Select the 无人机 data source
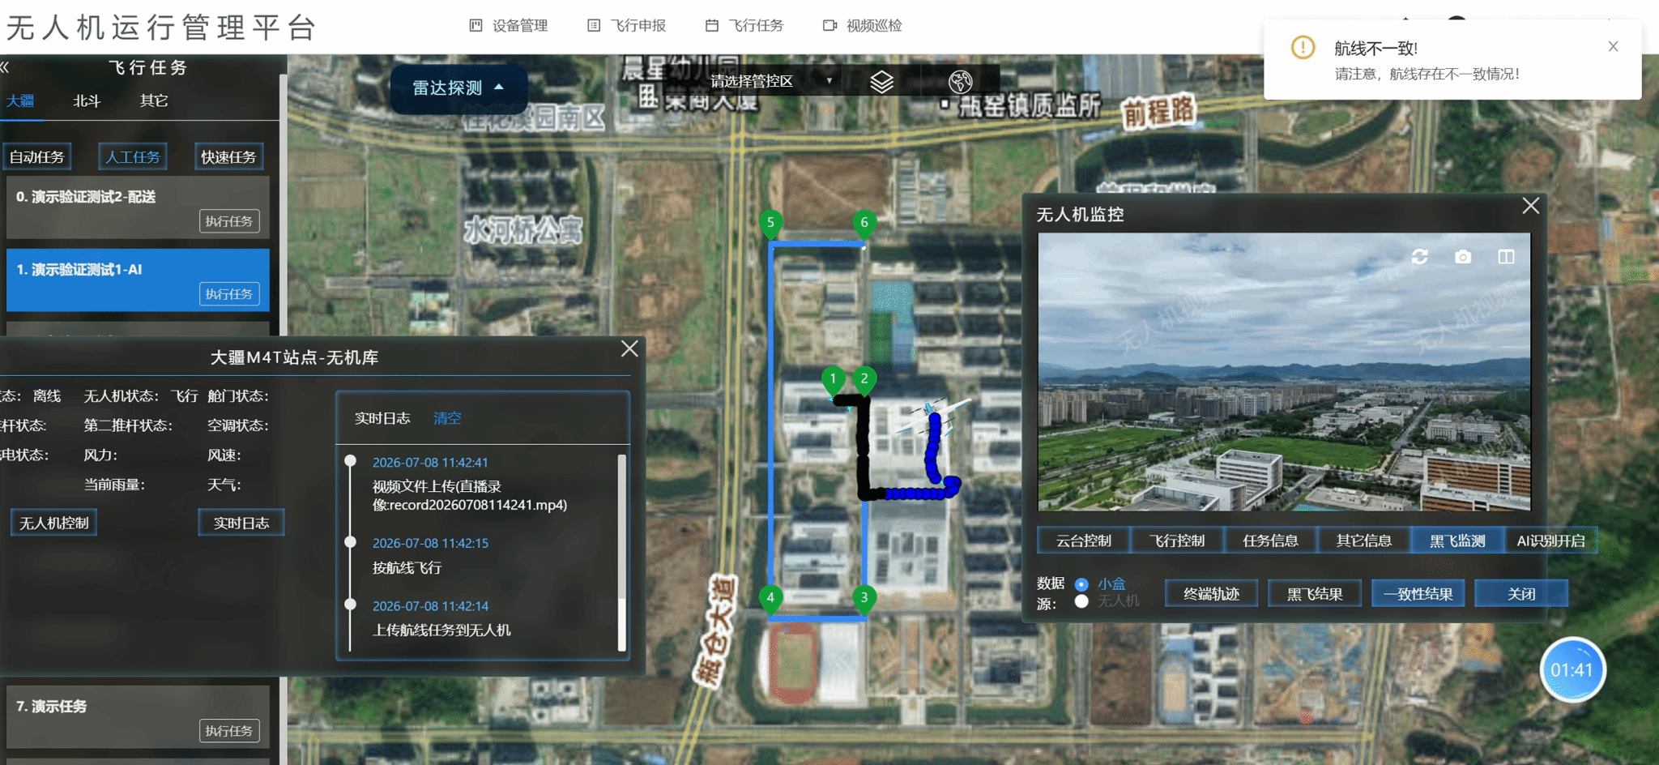This screenshot has height=765, width=1659. (x=1081, y=601)
